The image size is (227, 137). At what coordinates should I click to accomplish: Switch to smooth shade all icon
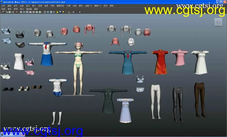pos(48,12)
